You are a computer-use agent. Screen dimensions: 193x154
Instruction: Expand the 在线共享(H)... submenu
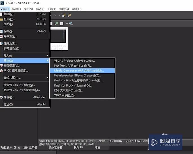click(25, 78)
